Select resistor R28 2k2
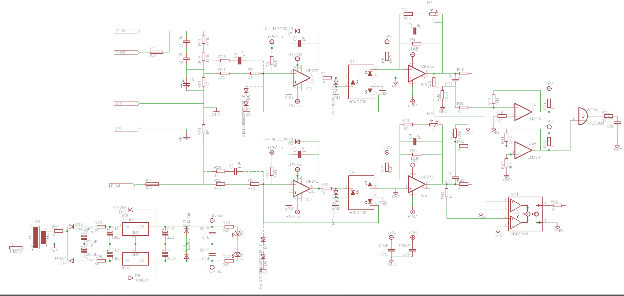Image resolution: width=624 pixels, height=296 pixels. tap(229, 227)
